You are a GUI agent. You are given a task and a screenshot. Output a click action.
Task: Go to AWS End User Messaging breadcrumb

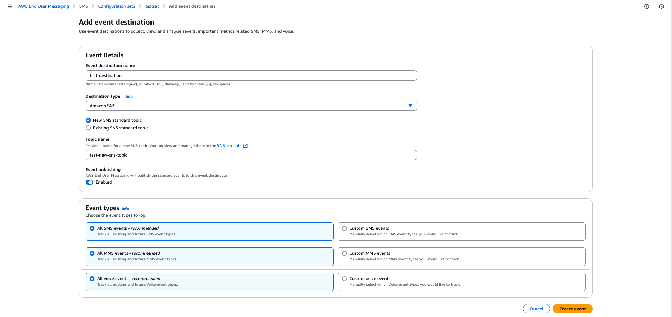(x=44, y=6)
